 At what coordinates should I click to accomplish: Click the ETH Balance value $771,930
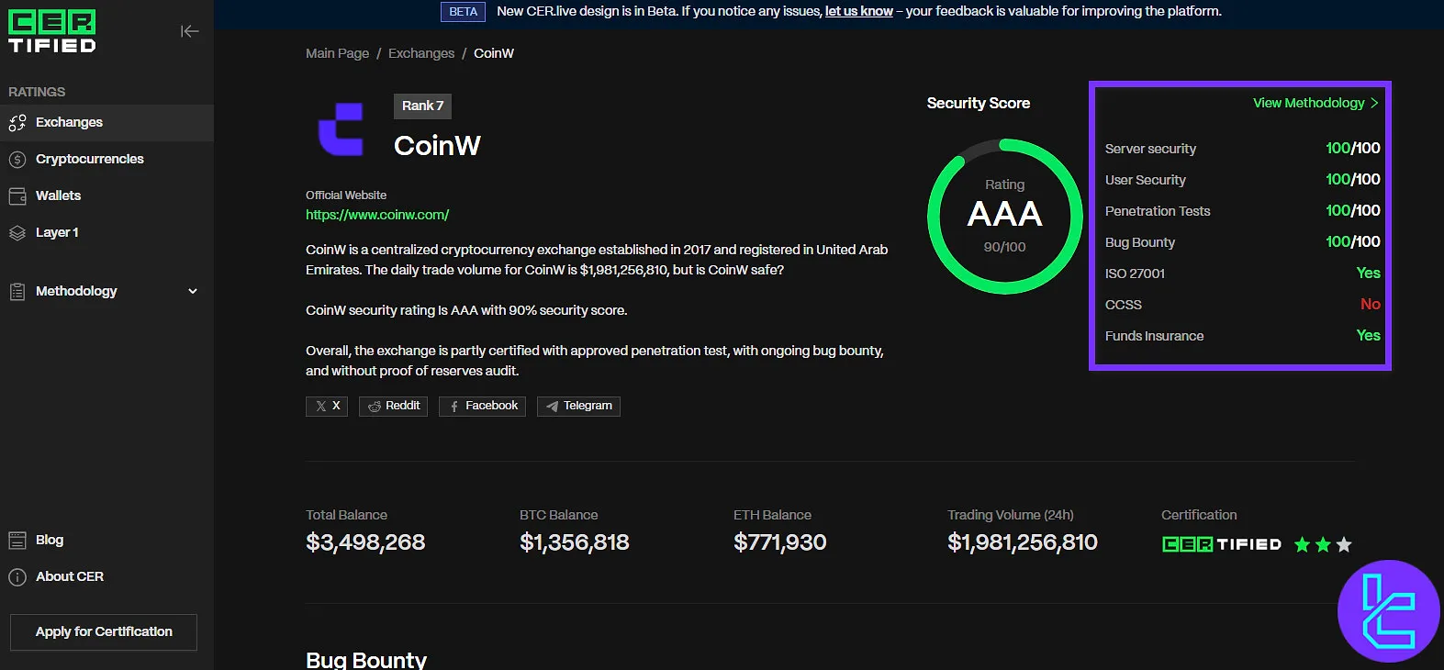tap(780, 542)
